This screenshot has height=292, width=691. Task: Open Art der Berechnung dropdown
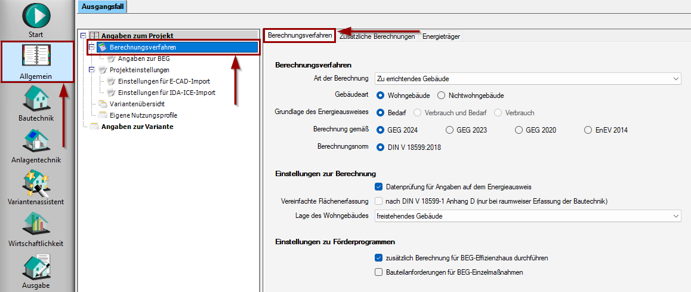527,78
